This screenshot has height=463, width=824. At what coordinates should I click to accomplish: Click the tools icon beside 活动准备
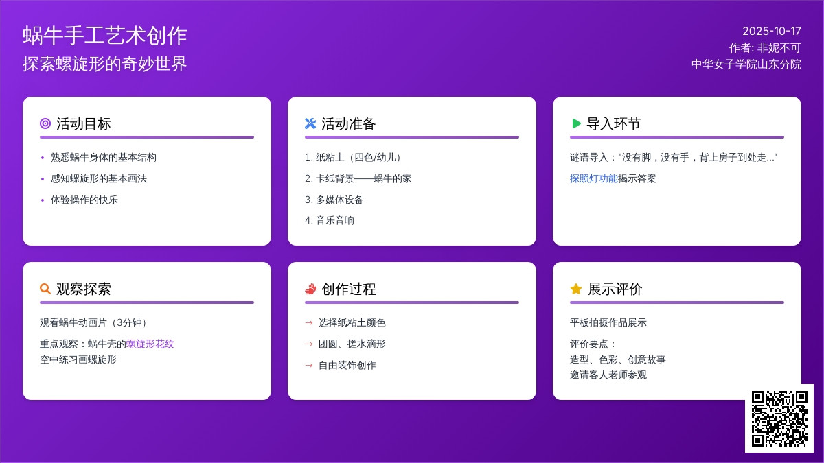310,123
